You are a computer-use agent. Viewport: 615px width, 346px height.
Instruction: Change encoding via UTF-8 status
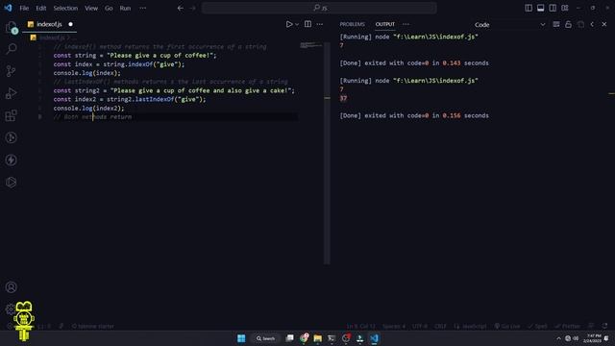tap(420, 327)
